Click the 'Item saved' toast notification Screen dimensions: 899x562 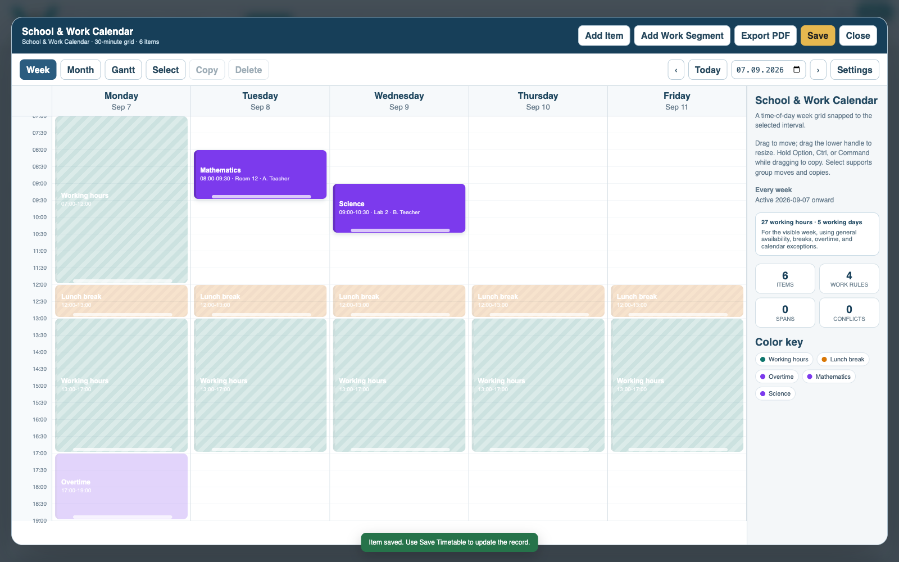tap(449, 542)
